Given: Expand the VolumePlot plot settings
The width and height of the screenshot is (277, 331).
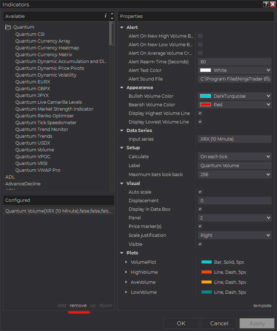Looking at the screenshot, I should pyautogui.click(x=126, y=262).
